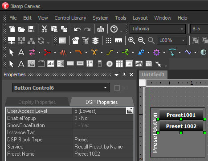Click the Redo arrow icon
This screenshot has width=208, height=161.
(87, 29)
